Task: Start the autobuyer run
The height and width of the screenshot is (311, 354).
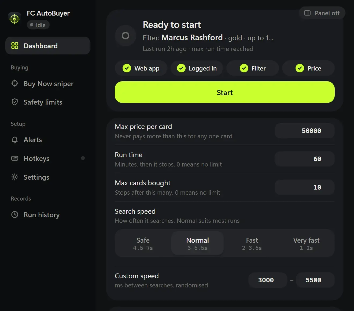Action: click(x=225, y=92)
